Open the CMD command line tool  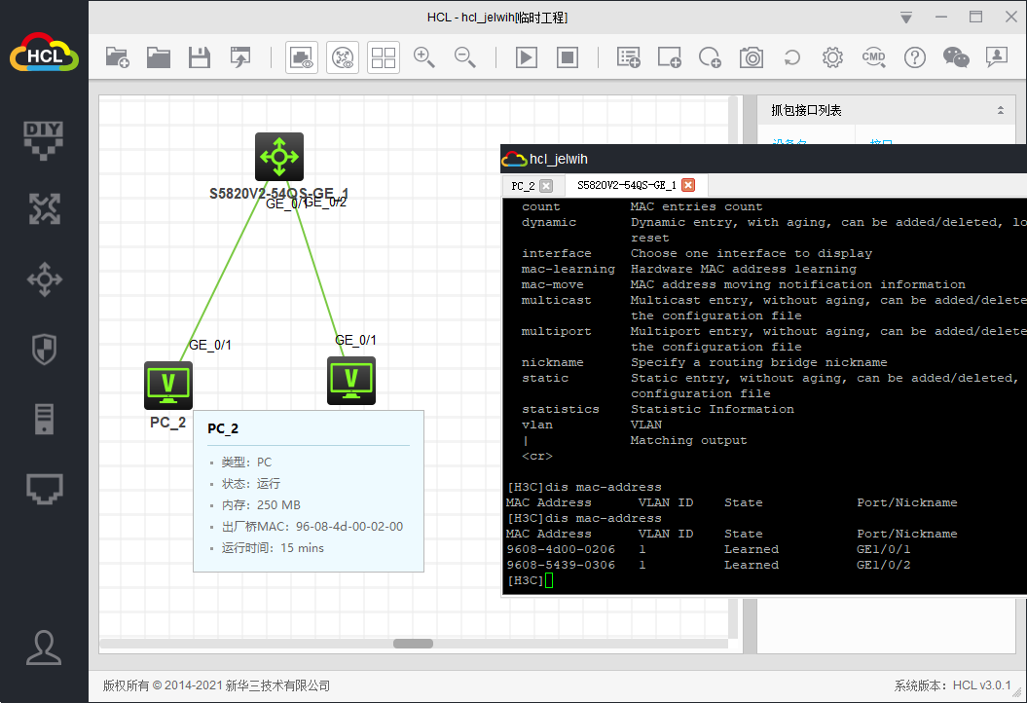coord(873,57)
